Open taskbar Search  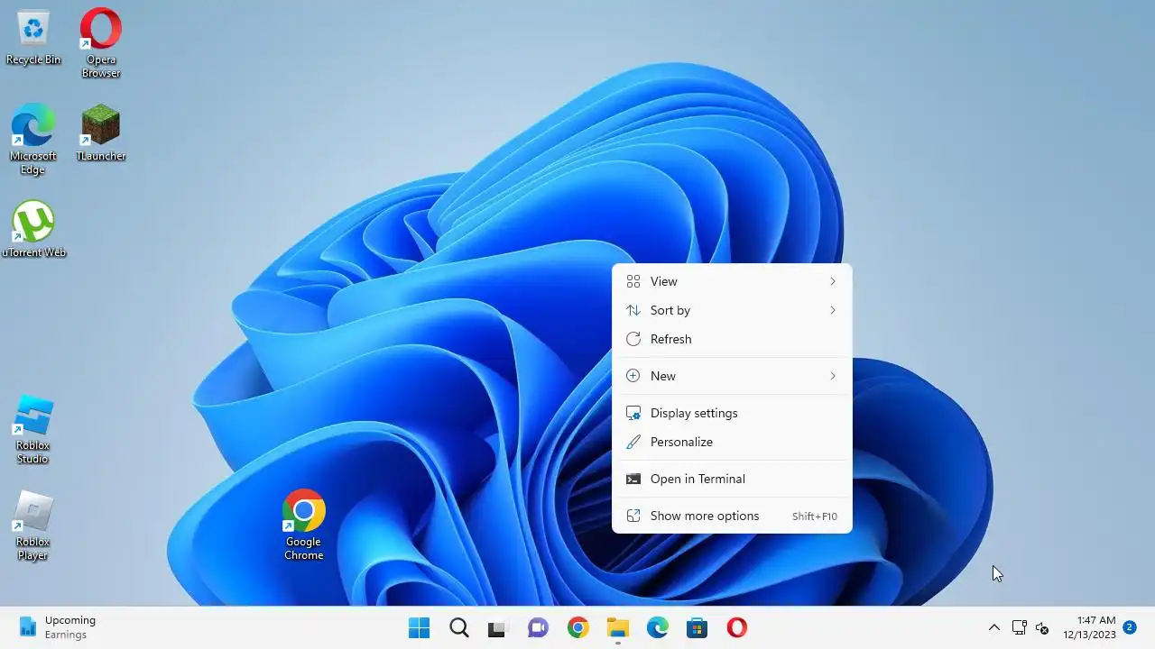click(459, 627)
